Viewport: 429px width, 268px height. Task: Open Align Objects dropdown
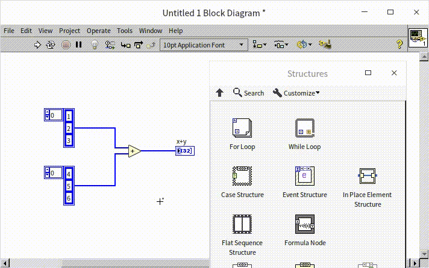[260, 44]
